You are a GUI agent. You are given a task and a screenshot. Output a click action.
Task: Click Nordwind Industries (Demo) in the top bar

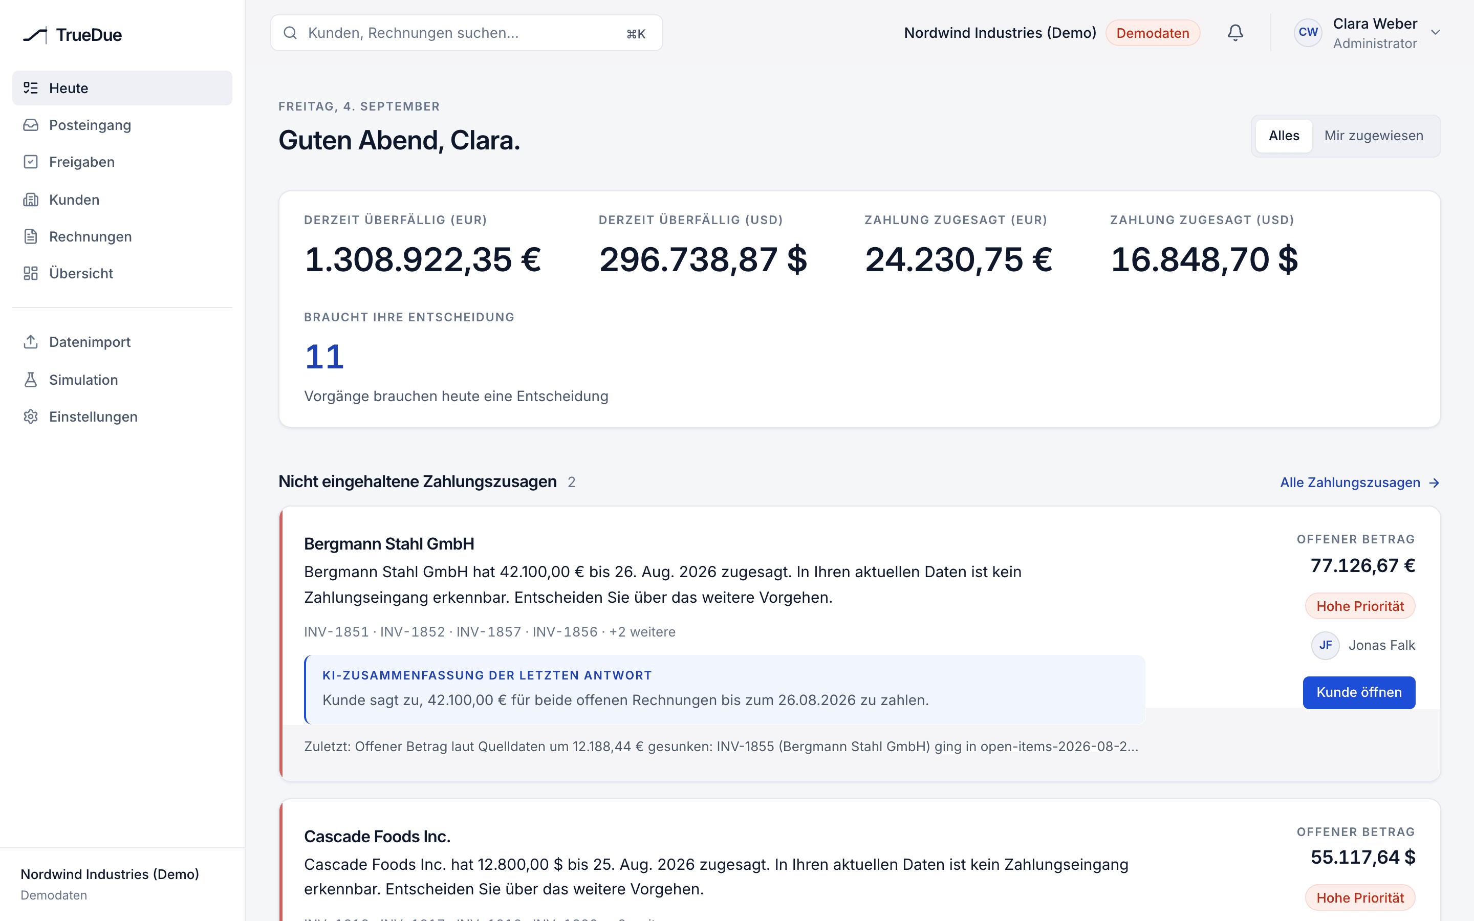(x=1000, y=33)
